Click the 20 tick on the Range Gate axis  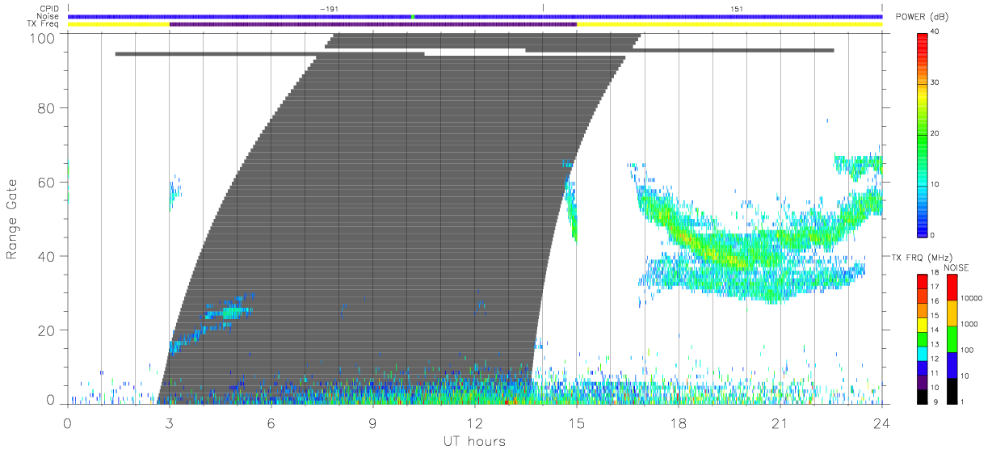click(47, 330)
